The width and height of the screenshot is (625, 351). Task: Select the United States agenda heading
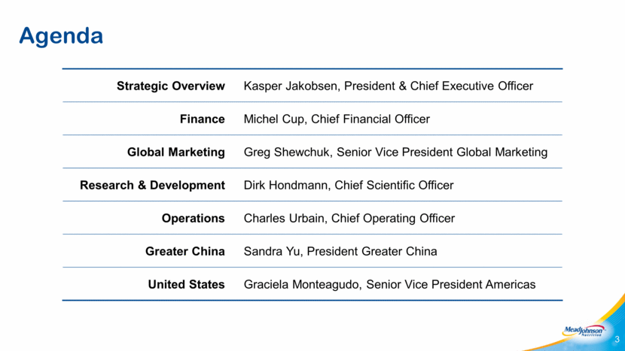(186, 284)
